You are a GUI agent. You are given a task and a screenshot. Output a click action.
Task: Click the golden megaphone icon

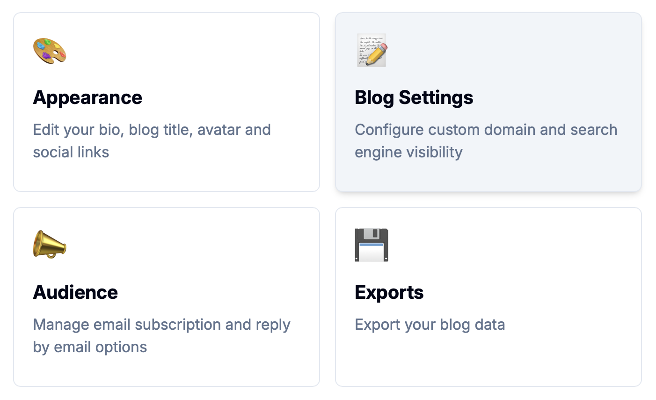(50, 244)
